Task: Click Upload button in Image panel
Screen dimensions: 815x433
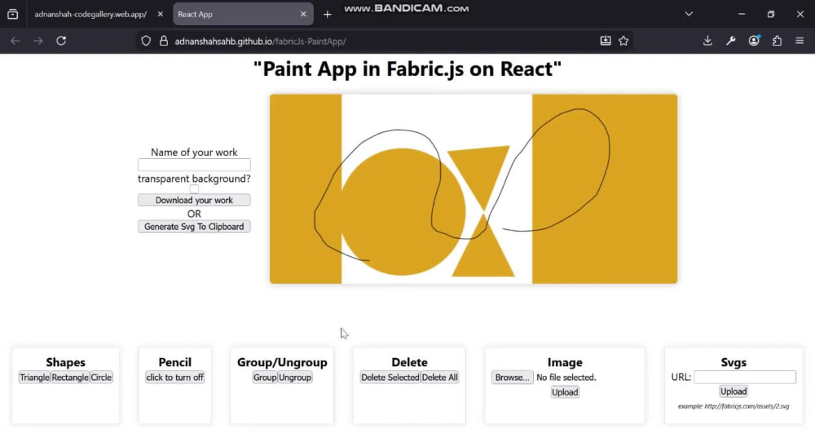Action: [x=565, y=392]
